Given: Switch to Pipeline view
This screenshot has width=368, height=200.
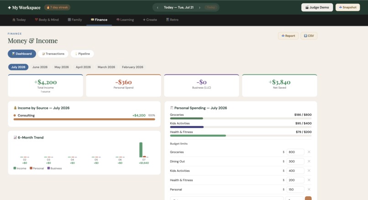Looking at the screenshot, I should [82, 54].
